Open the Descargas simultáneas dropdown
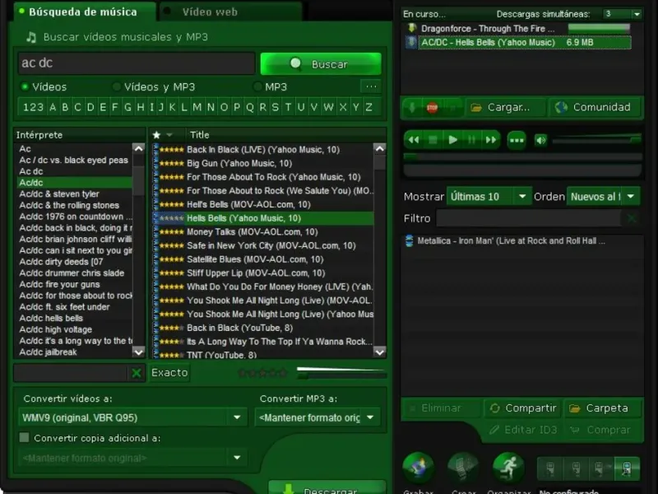Image resolution: width=658 pixels, height=494 pixels. (x=637, y=14)
